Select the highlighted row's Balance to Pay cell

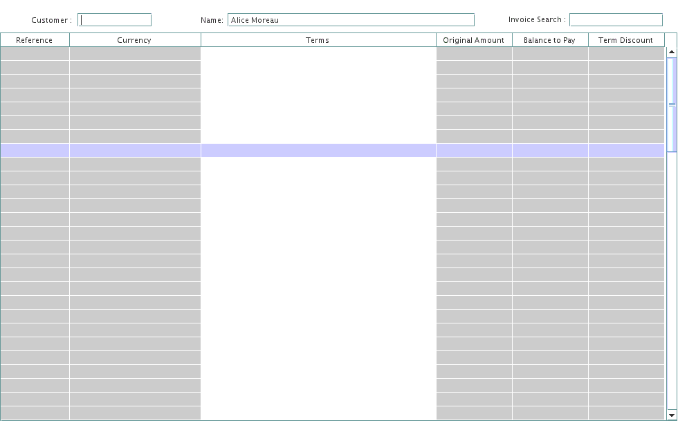(550, 151)
